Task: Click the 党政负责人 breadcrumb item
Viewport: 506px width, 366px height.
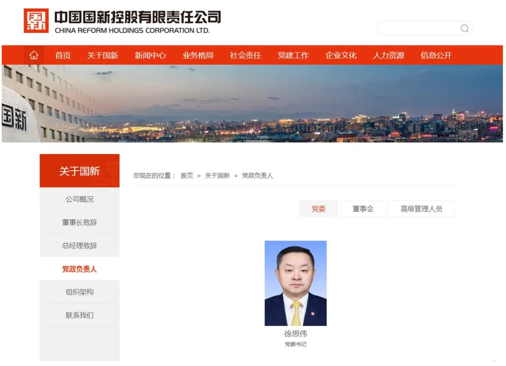Action: [258, 176]
